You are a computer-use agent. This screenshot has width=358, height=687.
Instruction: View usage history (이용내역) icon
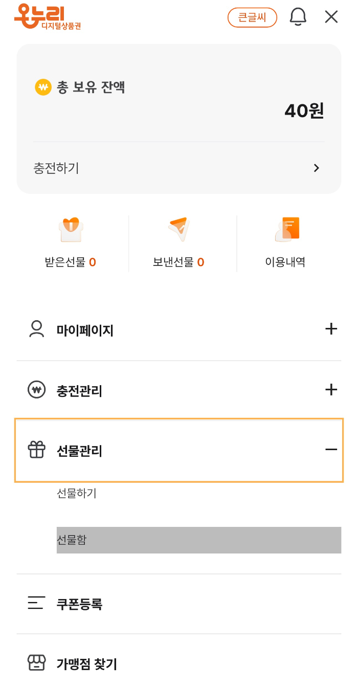coord(286,230)
